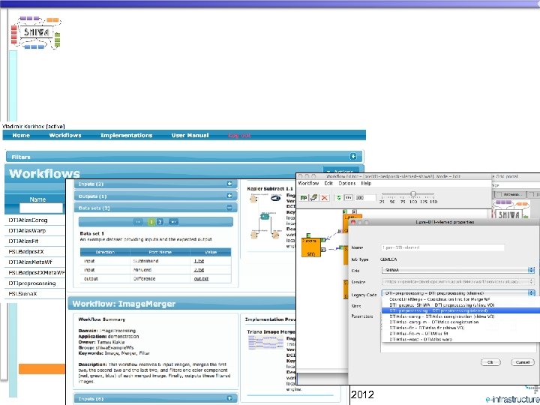This screenshot has width=540, height=405.
Task: Select DTIAtlasWarp in the workflow list
Action: coord(27,230)
